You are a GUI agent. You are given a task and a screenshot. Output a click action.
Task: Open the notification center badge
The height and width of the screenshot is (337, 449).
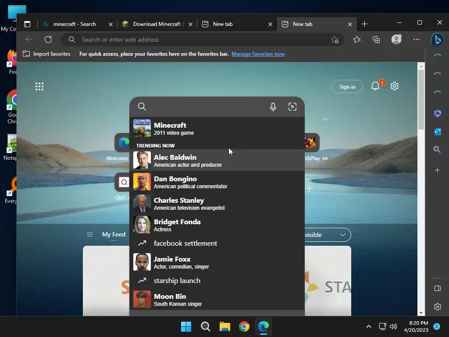tap(437, 326)
